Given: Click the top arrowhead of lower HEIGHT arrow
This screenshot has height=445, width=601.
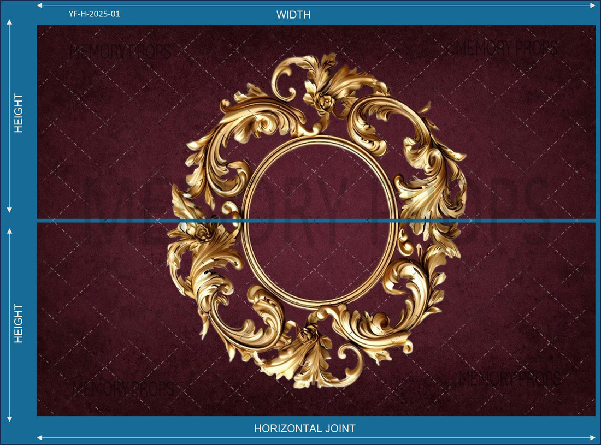Looking at the screenshot, I should [9, 232].
